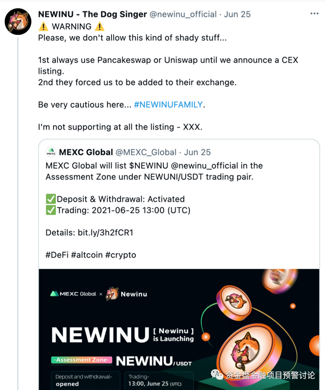Click the Trading 13:00 June 25 box

click(159, 380)
